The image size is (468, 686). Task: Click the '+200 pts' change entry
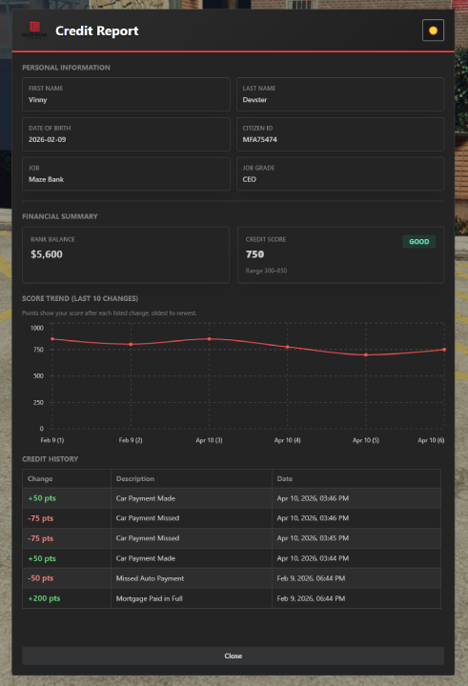click(44, 598)
